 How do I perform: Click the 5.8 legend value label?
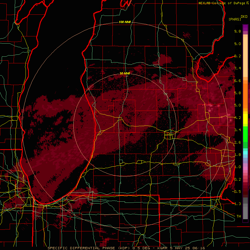[x=237, y=93]
